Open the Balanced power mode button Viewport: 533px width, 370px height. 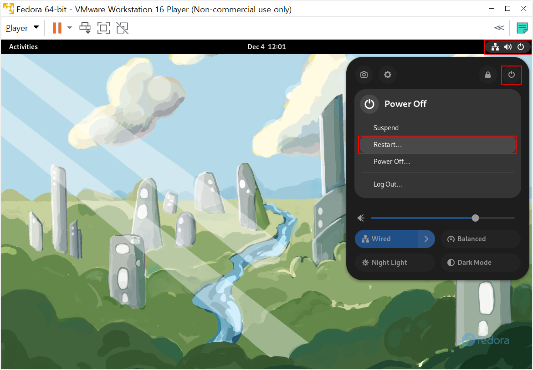(x=480, y=239)
